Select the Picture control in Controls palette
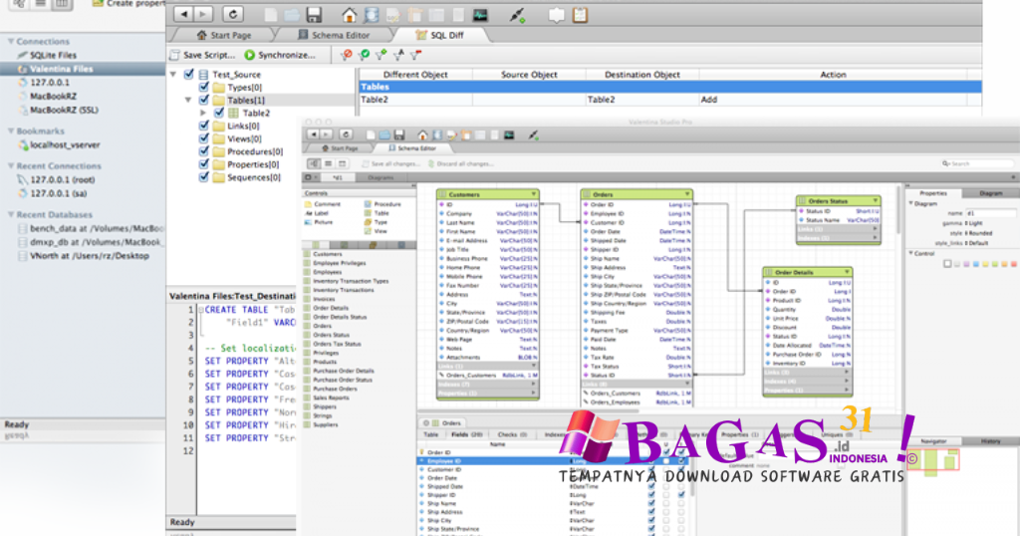 pyautogui.click(x=319, y=222)
